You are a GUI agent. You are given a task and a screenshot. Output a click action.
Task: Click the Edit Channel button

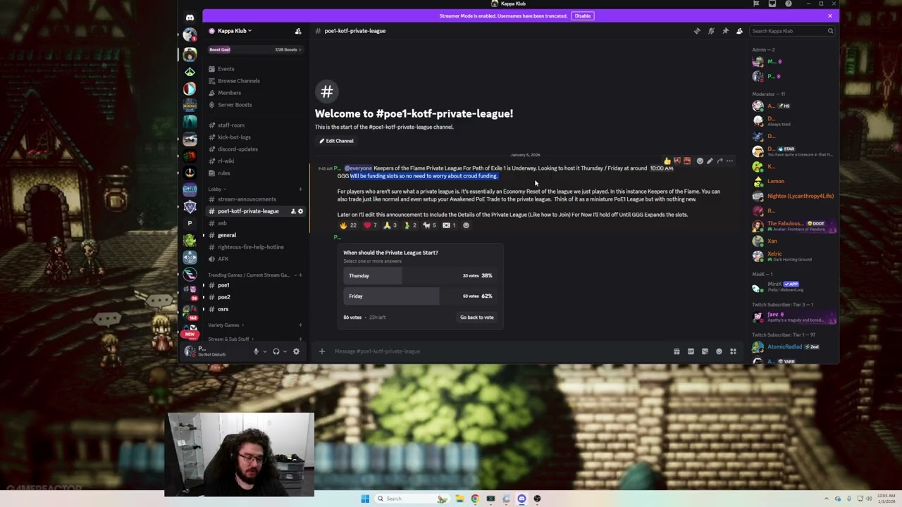click(336, 141)
